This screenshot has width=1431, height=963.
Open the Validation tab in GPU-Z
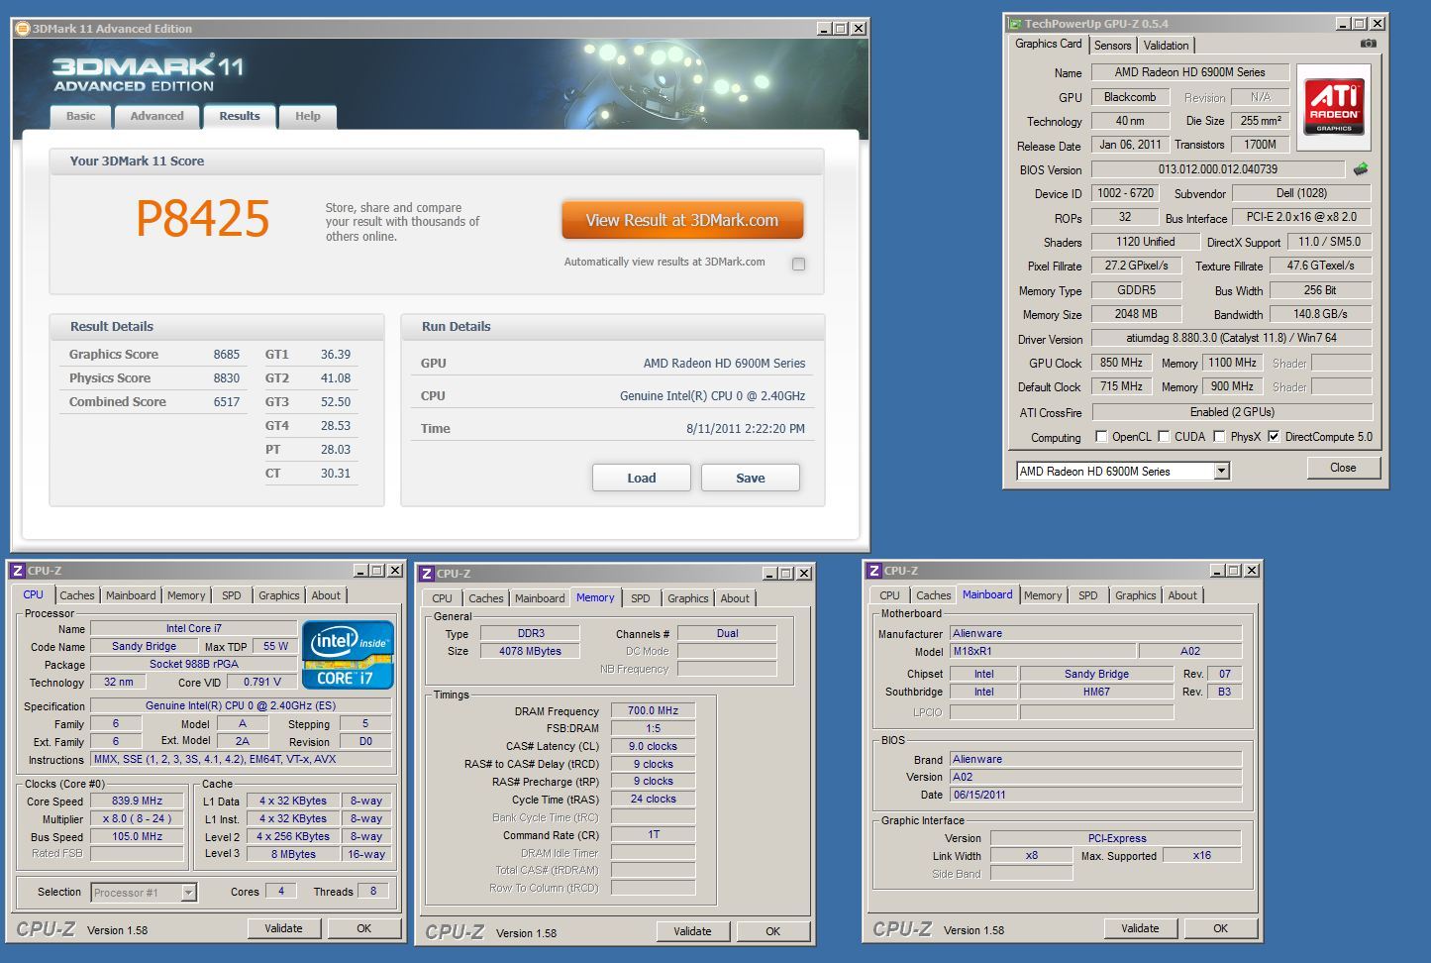tap(1166, 46)
